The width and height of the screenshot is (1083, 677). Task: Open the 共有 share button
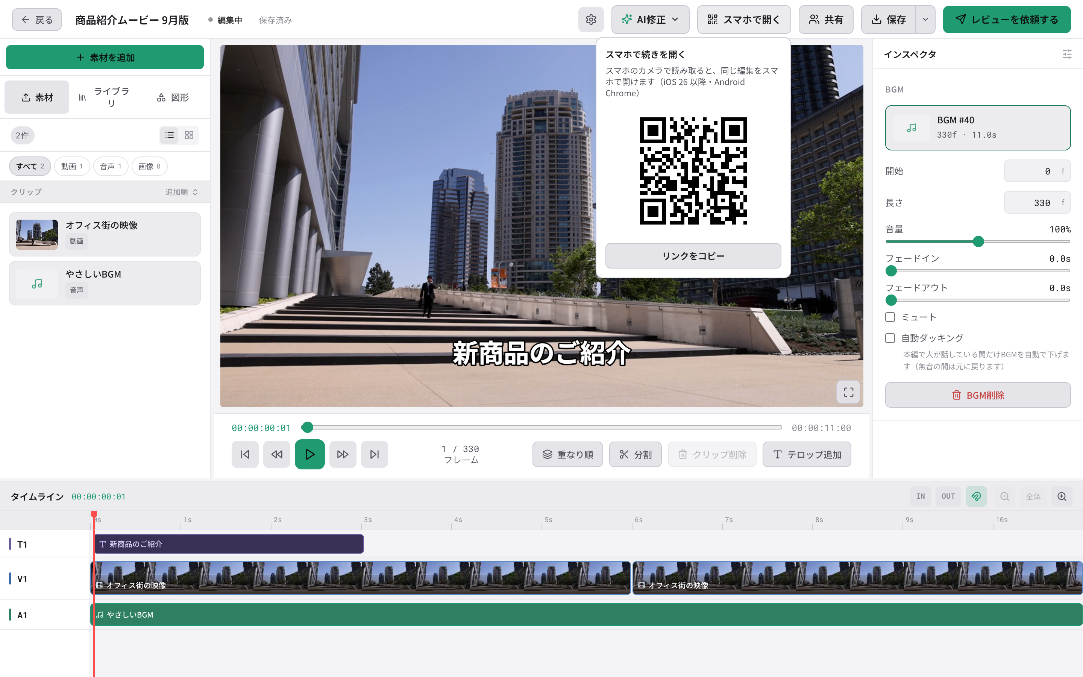(826, 20)
